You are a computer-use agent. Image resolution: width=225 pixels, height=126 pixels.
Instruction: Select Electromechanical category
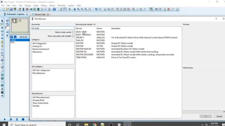pos(41,49)
